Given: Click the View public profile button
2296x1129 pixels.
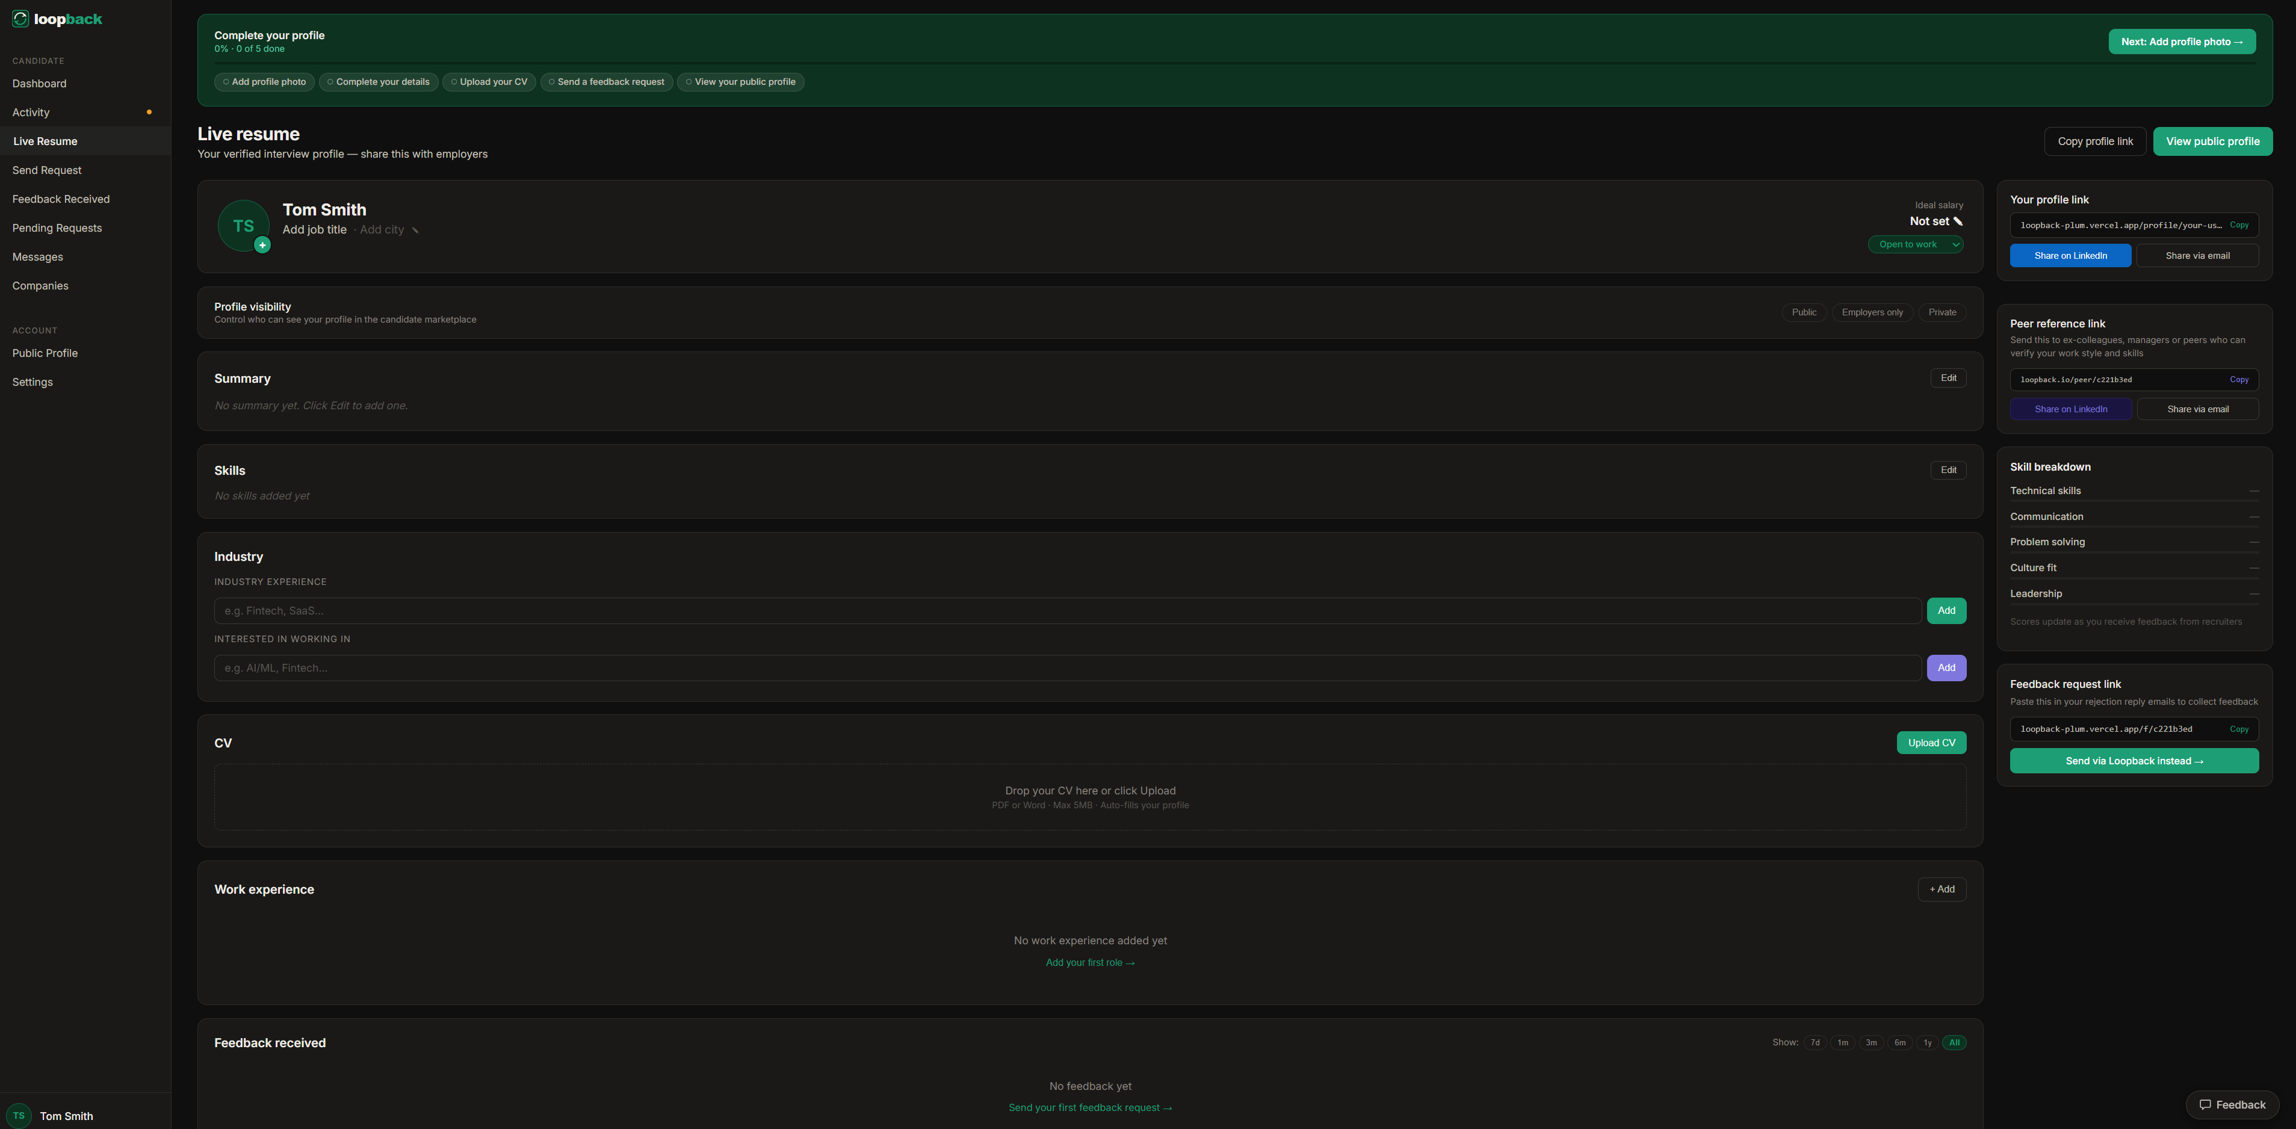Looking at the screenshot, I should click(x=2213, y=141).
